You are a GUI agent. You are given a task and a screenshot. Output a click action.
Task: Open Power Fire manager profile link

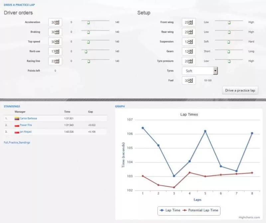26,125
